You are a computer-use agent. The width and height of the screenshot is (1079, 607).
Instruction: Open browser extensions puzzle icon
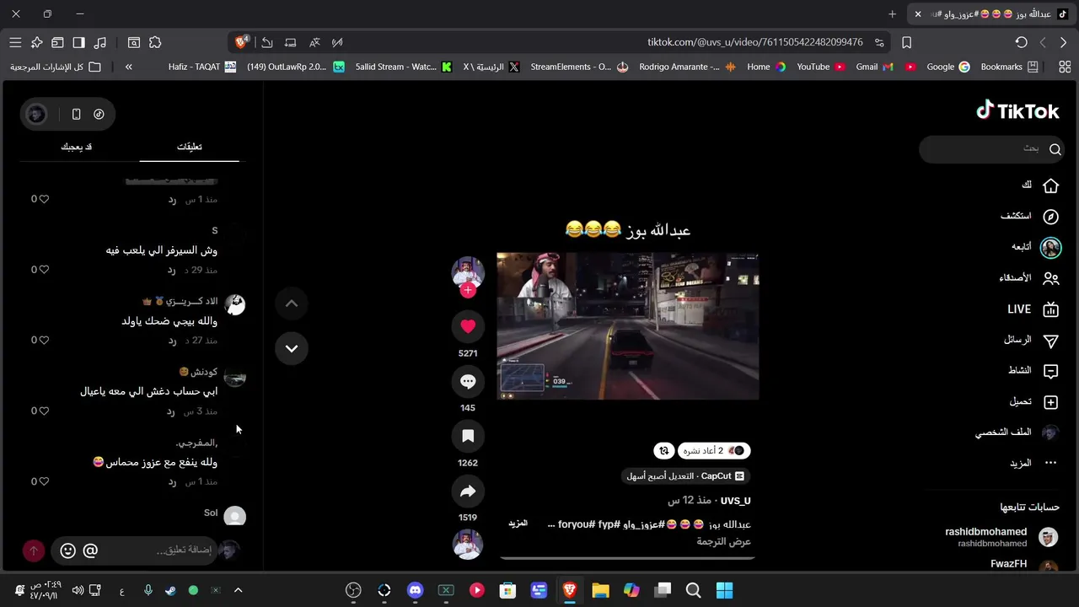[x=155, y=42]
